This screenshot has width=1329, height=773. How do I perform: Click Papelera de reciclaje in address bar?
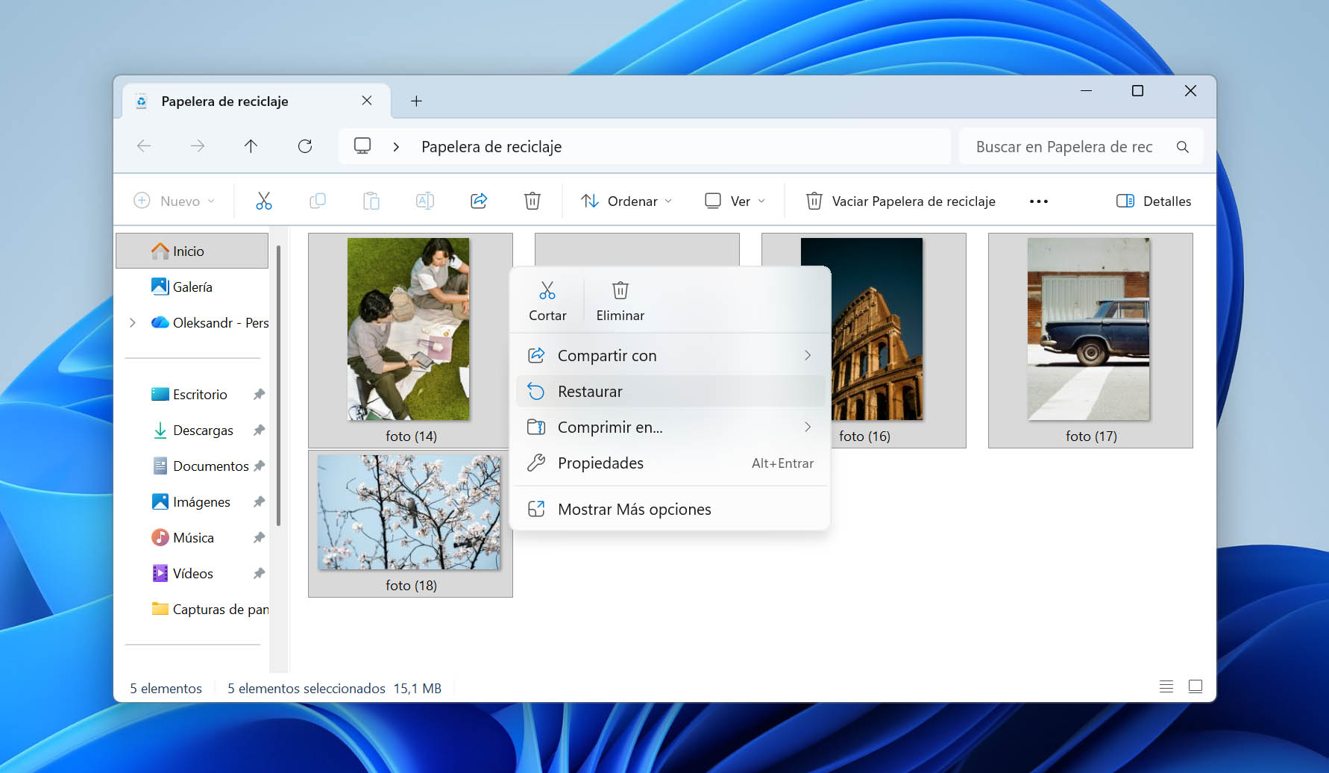(x=491, y=147)
